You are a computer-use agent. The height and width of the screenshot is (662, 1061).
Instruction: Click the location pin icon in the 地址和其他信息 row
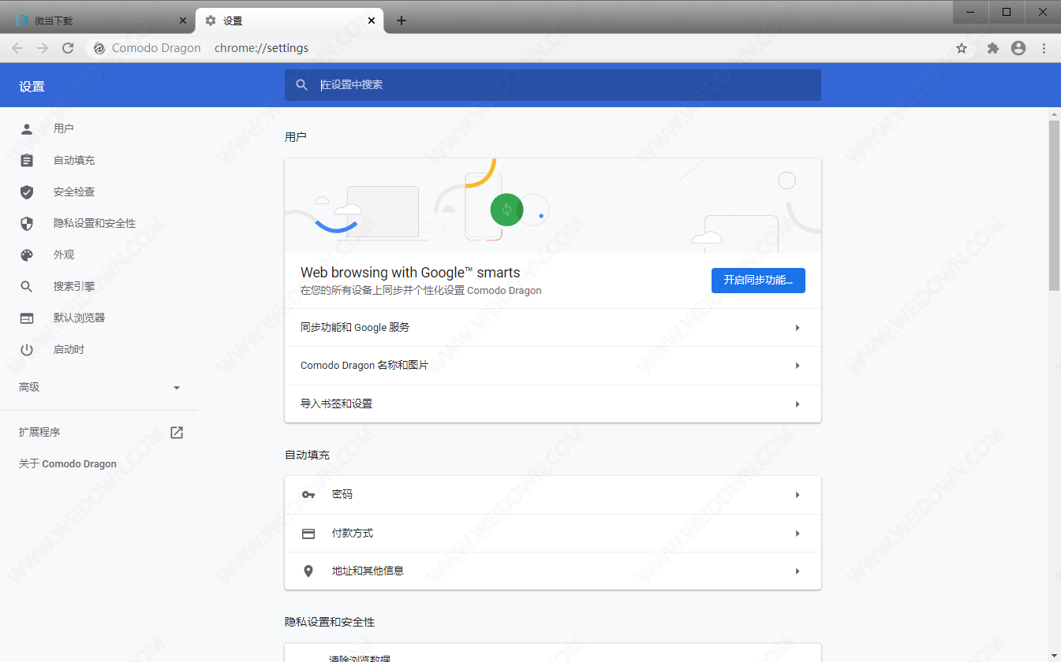coord(308,571)
